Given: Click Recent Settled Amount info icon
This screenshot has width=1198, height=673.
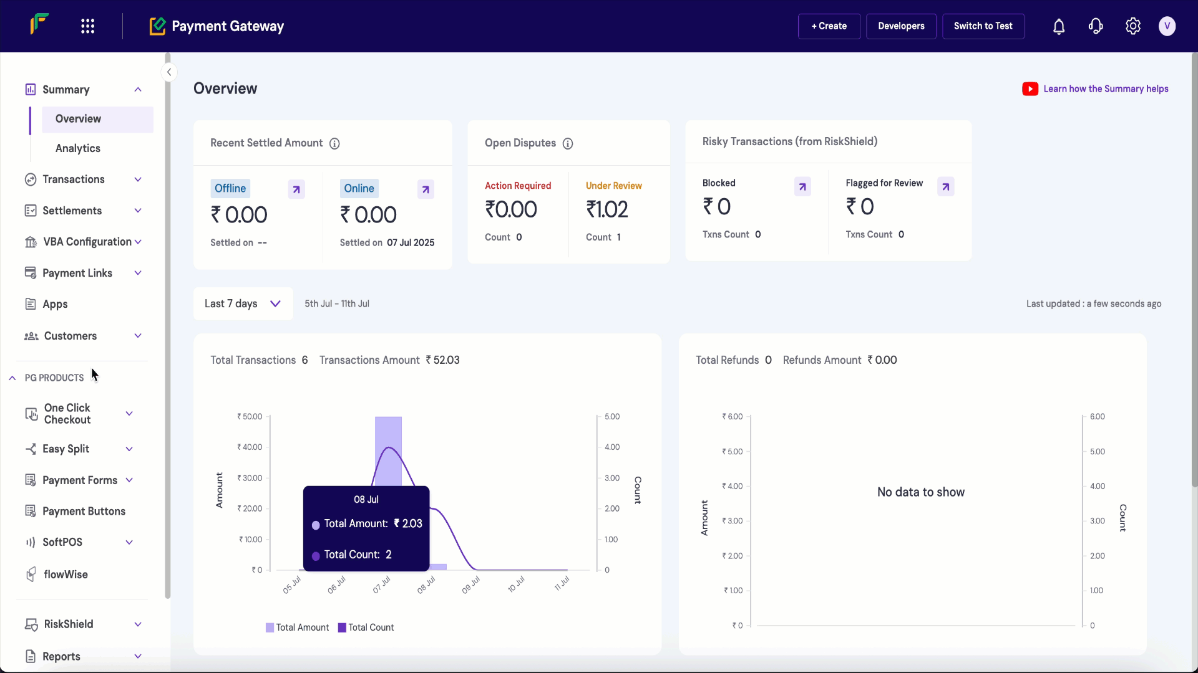Looking at the screenshot, I should [x=334, y=143].
